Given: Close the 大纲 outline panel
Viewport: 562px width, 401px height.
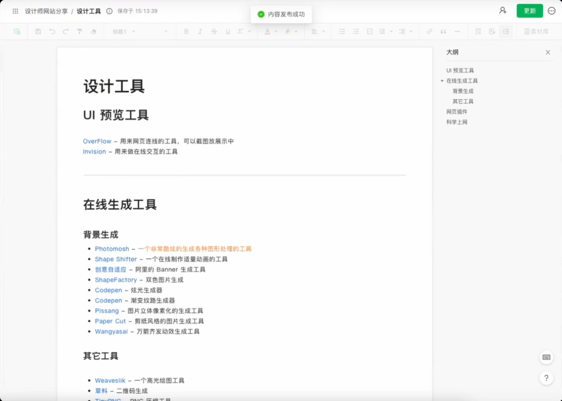Looking at the screenshot, I should pyautogui.click(x=548, y=52).
